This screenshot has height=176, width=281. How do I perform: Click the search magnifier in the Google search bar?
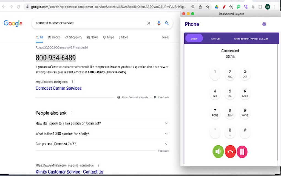[167, 23]
